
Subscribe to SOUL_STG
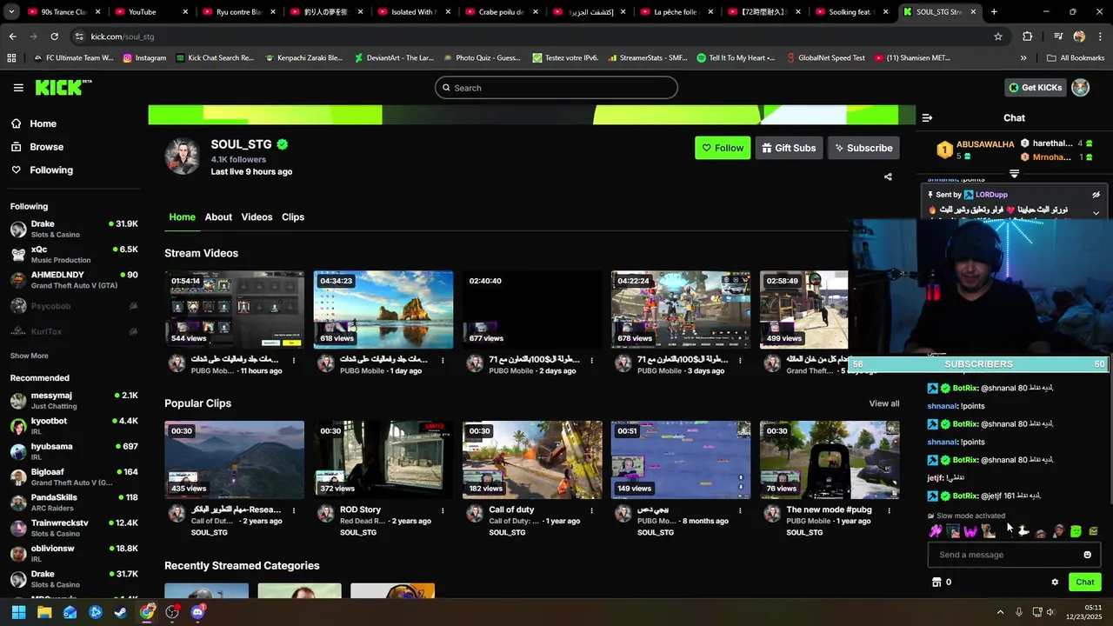pos(863,148)
